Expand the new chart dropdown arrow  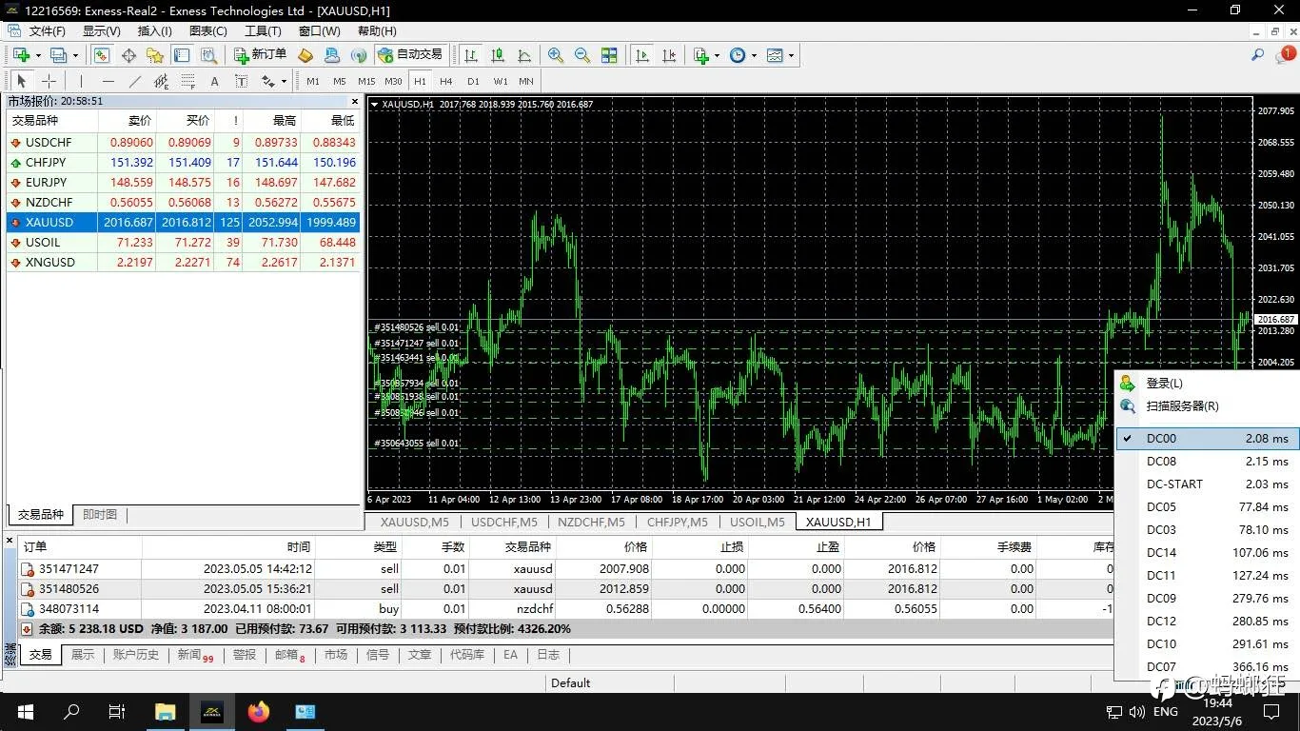(37, 55)
